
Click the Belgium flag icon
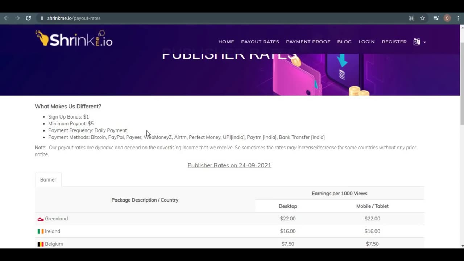point(41,244)
